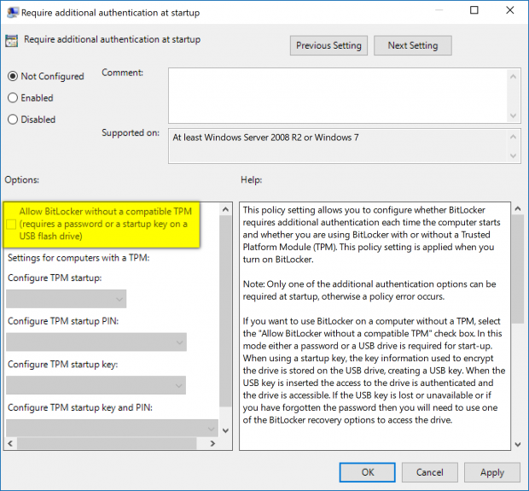The width and height of the screenshot is (529, 491).
Task: Open the Configure TPM startup key dropdown
Action: (x=96, y=385)
